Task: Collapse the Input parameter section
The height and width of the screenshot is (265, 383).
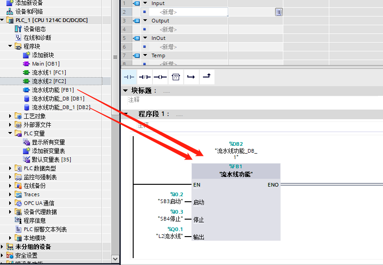Action: point(125,3)
